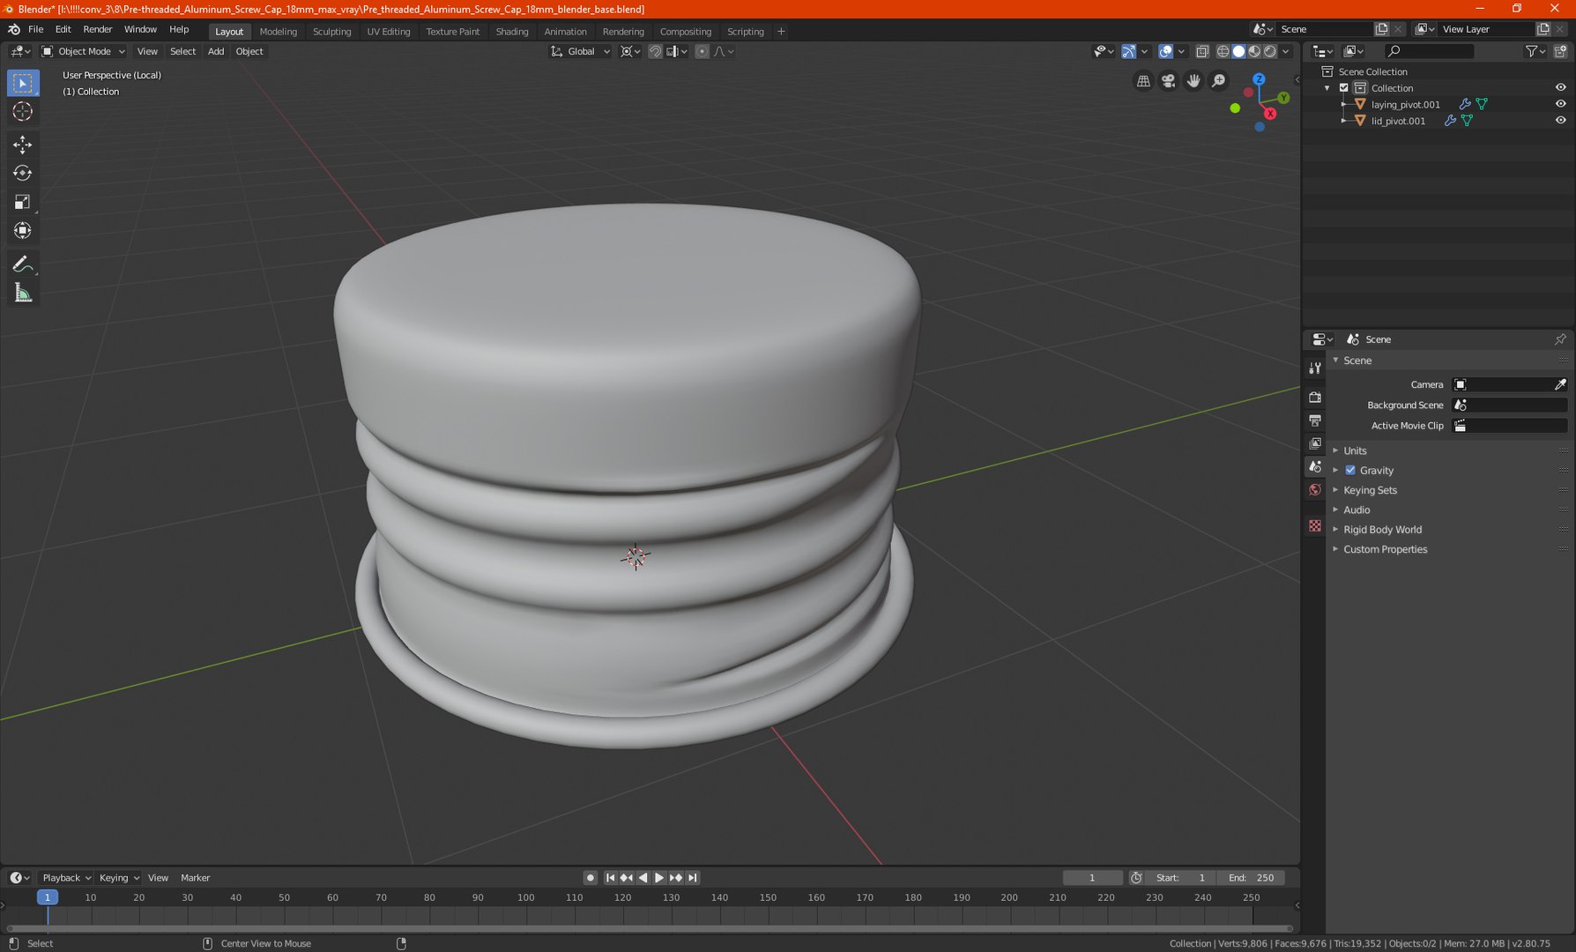Select the Cursor tool in toolbar
The width and height of the screenshot is (1576, 952).
tap(23, 112)
